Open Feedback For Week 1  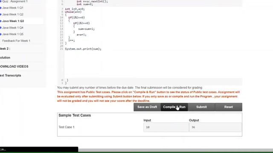tap(16, 41)
